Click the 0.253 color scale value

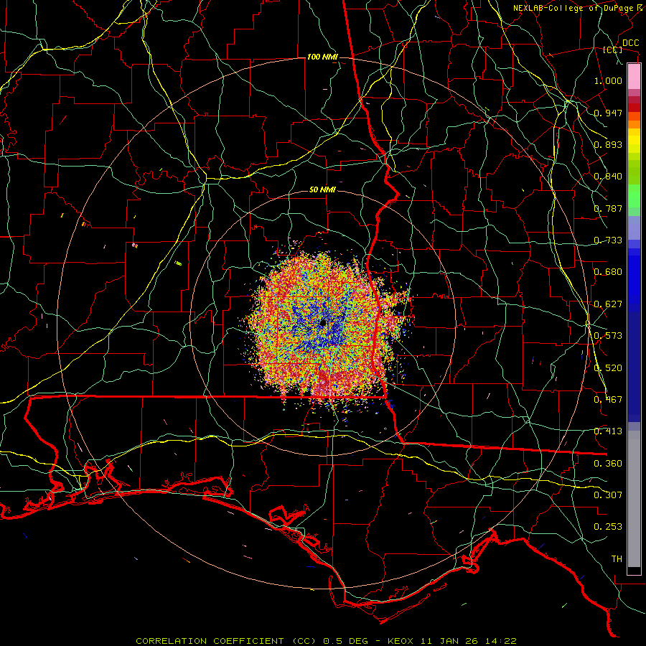[608, 527]
